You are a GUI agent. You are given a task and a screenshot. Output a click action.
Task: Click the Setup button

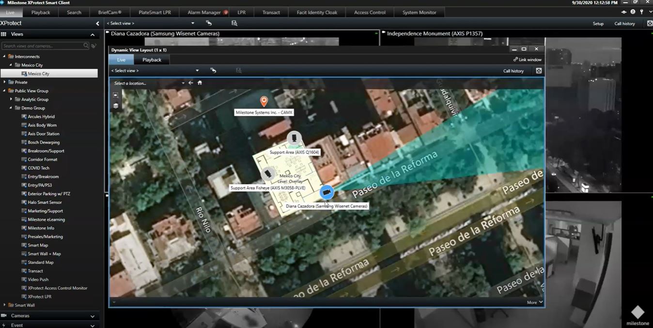598,23
